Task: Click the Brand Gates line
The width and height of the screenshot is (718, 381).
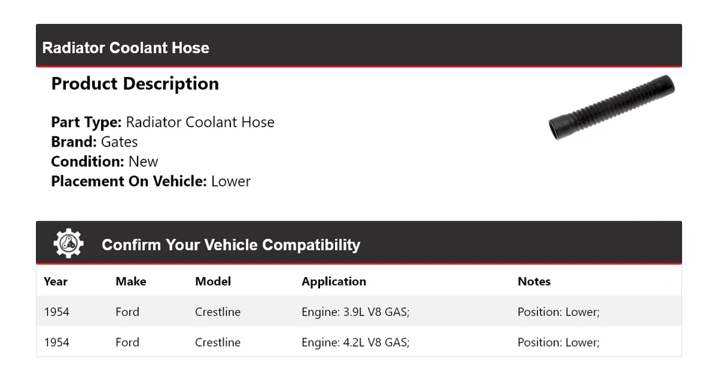Action: point(94,142)
